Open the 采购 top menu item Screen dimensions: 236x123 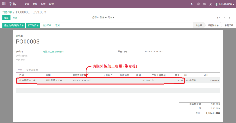27,4
